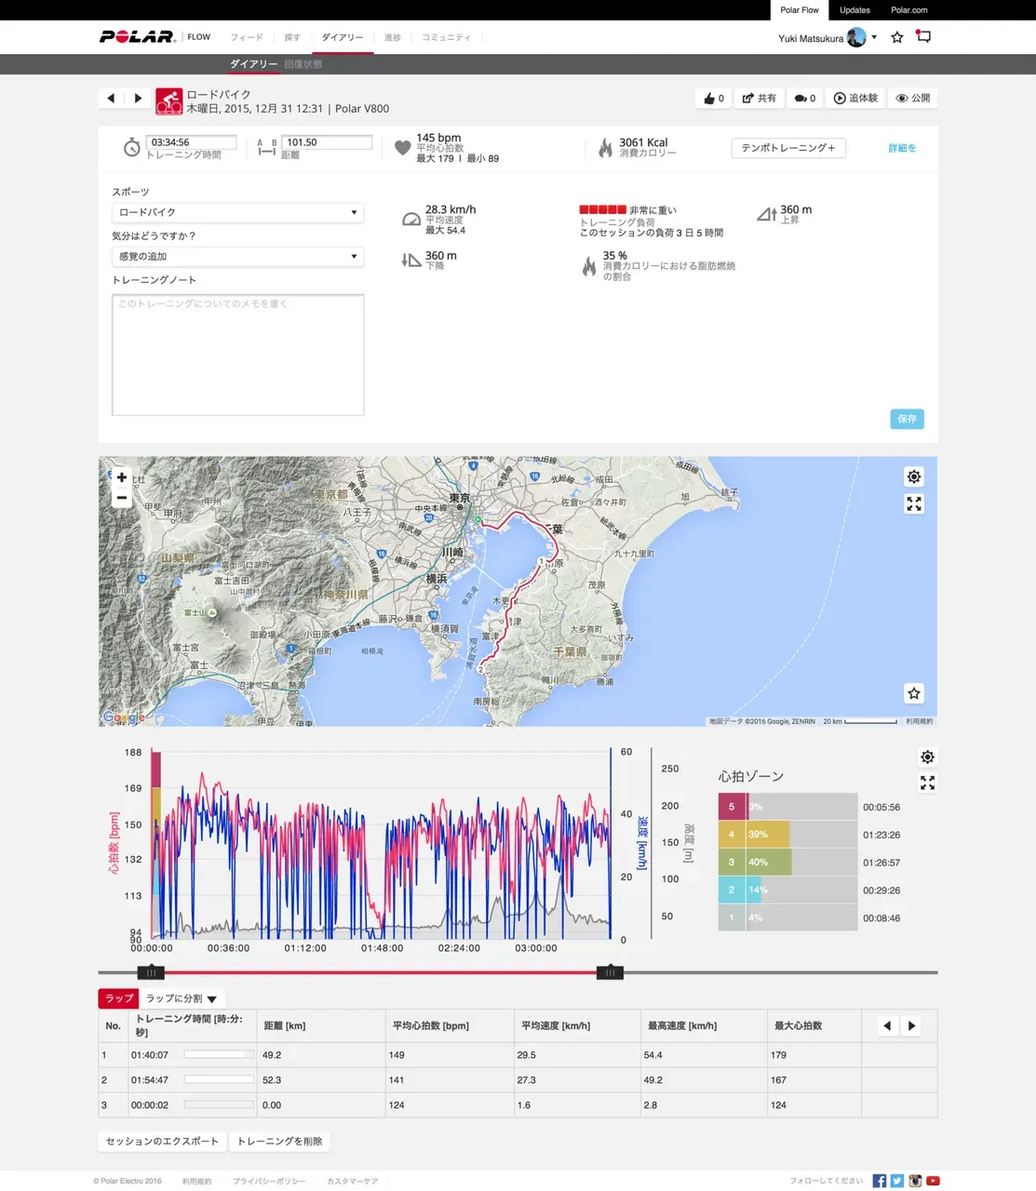Expand the map to fullscreen
Viewport: 1036px width, 1191px height.
pos(914,504)
